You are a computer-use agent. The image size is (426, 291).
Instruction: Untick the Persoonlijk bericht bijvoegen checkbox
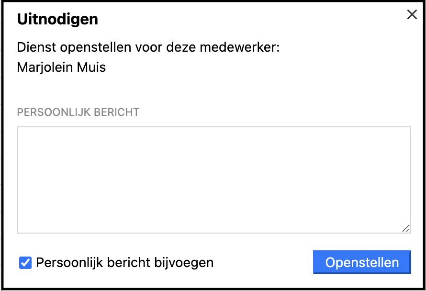coord(25,263)
